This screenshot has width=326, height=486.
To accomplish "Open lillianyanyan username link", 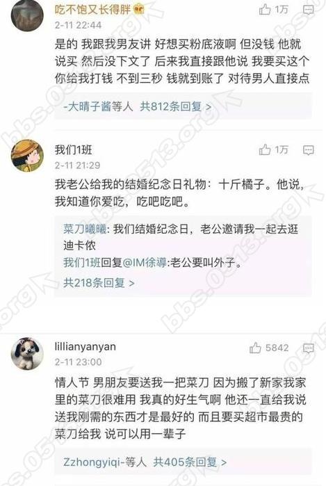I will click(85, 347).
